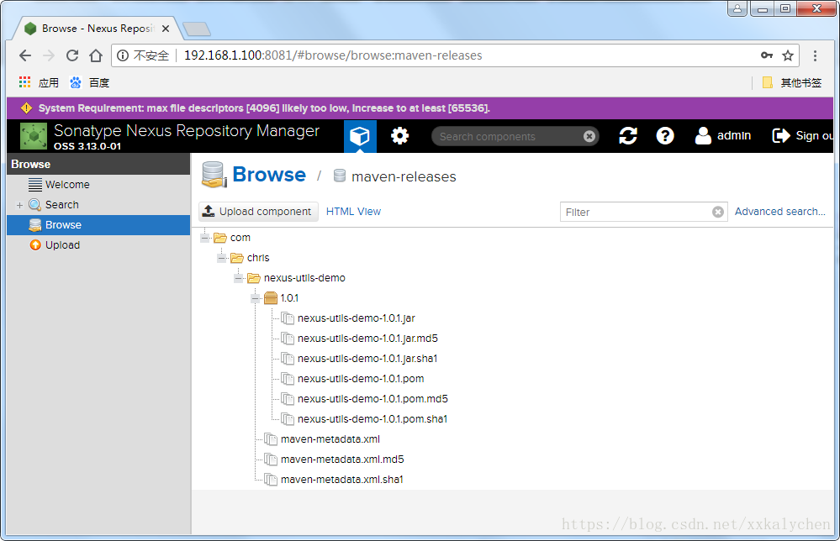Screen dimensions: 840x541
Task: Click the address bar URL
Action: pyautogui.click(x=333, y=55)
